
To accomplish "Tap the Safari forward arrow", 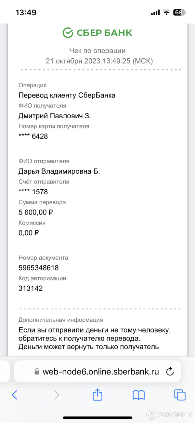I will [x=57, y=395].
